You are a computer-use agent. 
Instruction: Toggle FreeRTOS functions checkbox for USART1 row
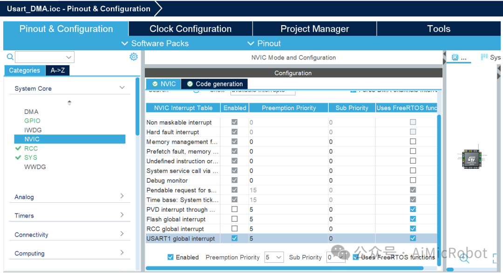pos(413,238)
